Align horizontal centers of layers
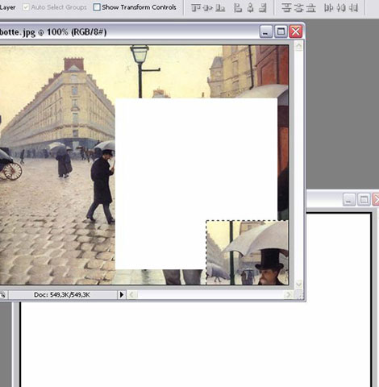 pos(250,8)
